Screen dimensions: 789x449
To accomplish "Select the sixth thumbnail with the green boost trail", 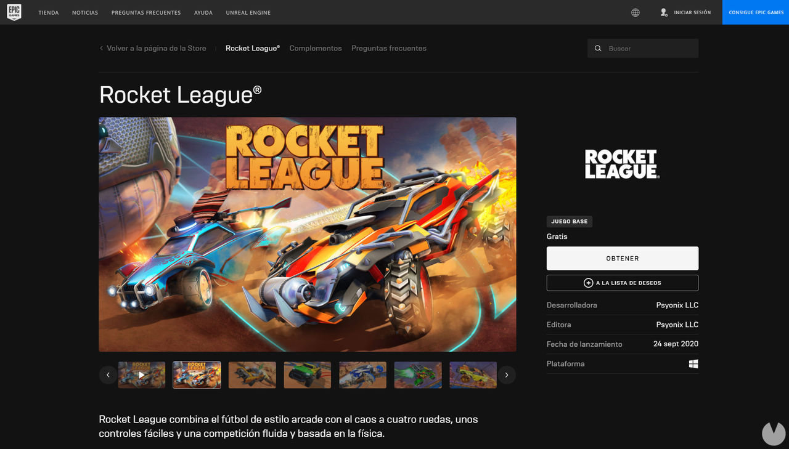I will click(418, 374).
